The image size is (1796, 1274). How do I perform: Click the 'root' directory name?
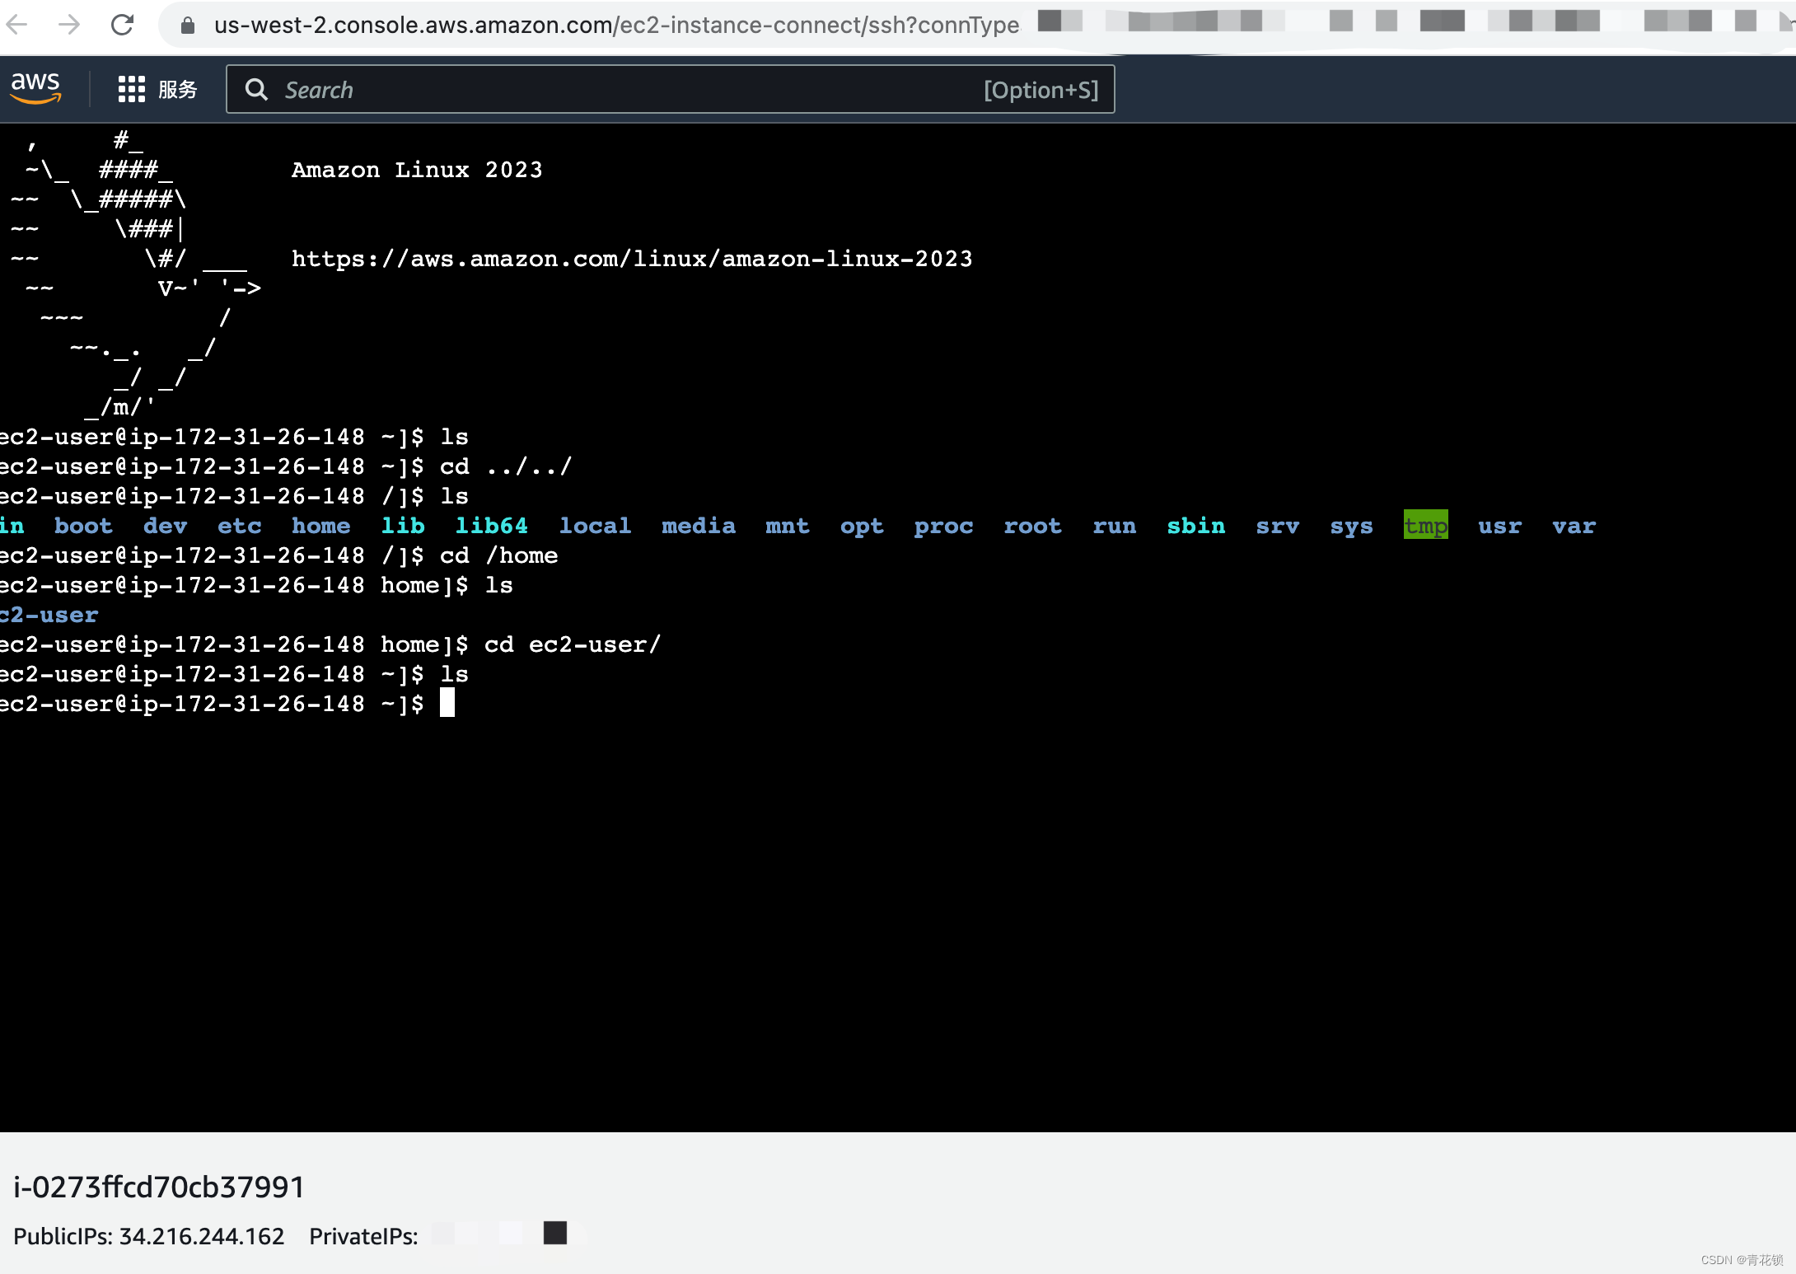1032,526
